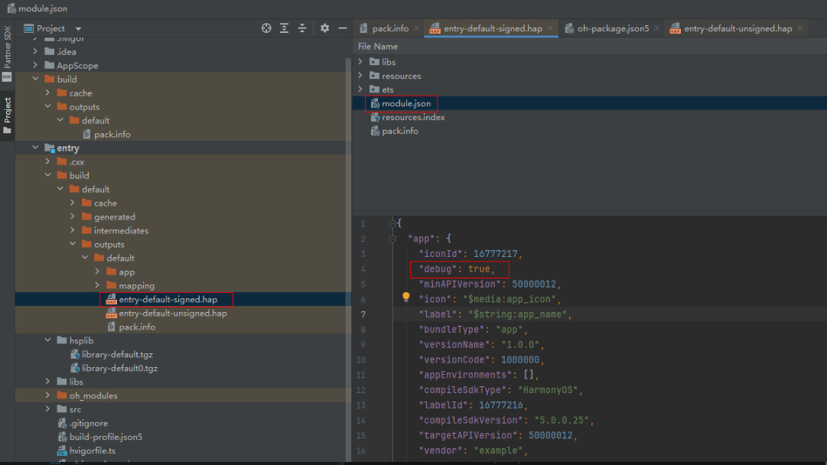Click the intention lightbulb in editor gutter
827x465 pixels.
406,298
